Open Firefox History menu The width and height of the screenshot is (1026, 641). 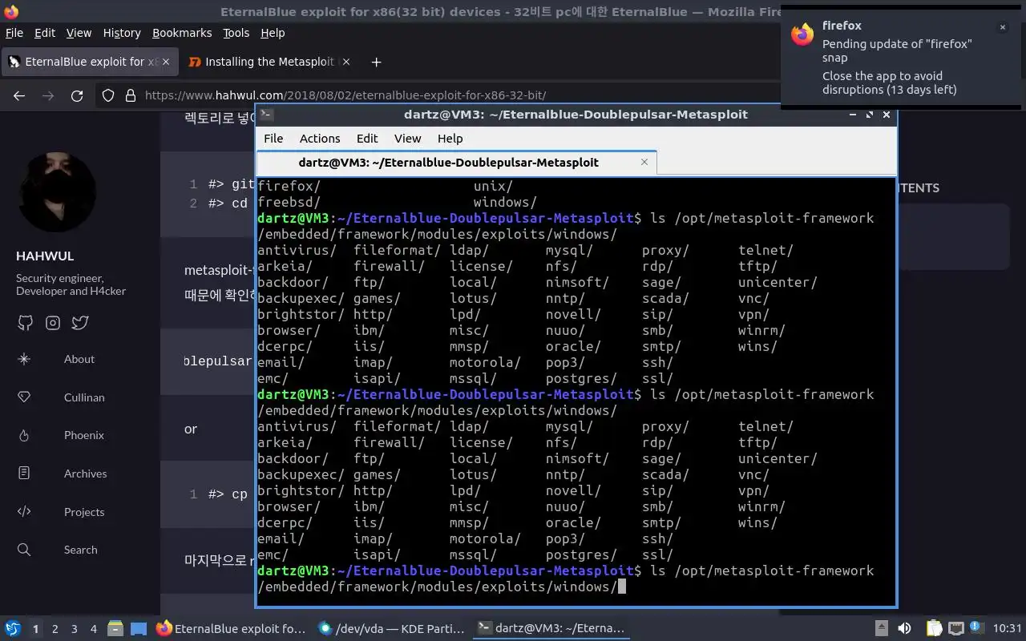click(122, 33)
